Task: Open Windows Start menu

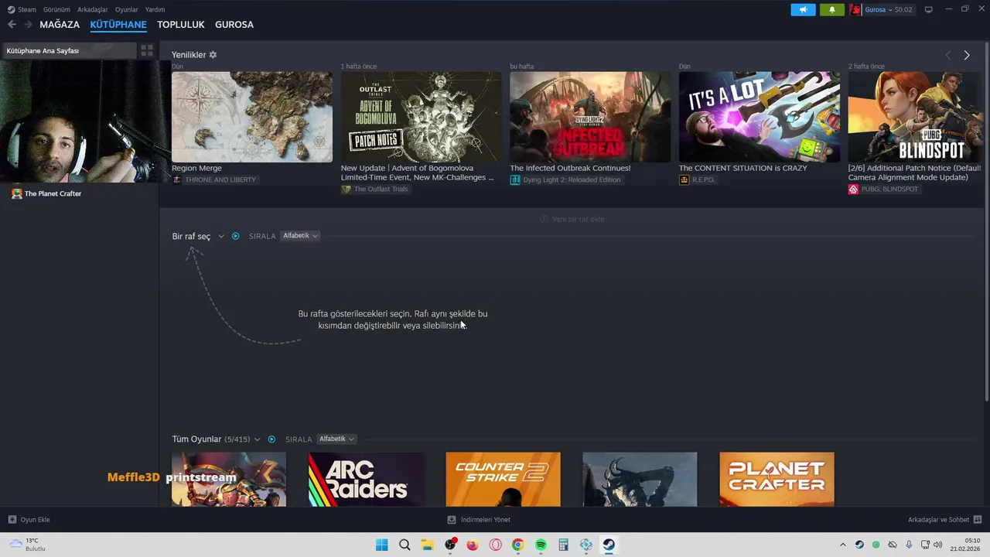Action: click(381, 545)
